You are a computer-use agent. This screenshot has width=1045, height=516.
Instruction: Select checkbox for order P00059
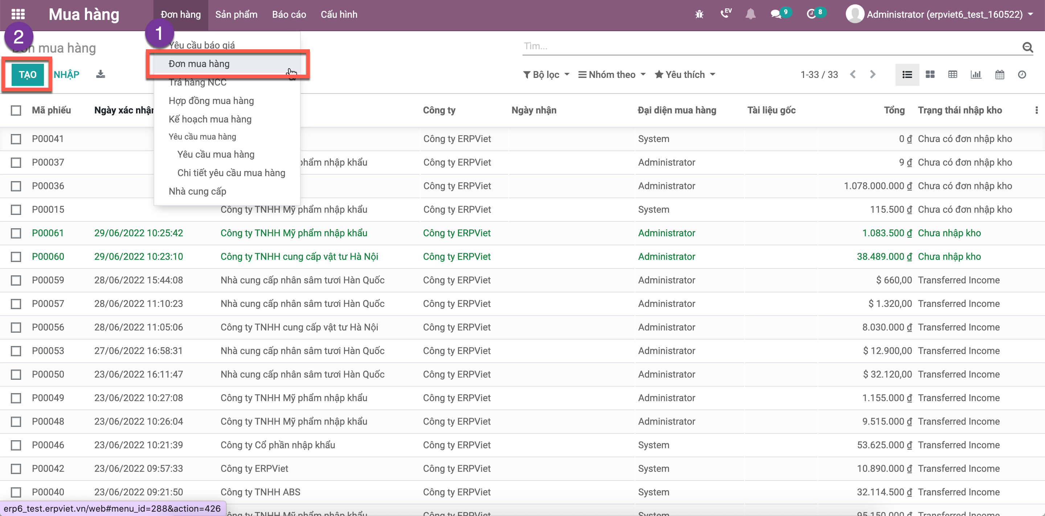(16, 280)
